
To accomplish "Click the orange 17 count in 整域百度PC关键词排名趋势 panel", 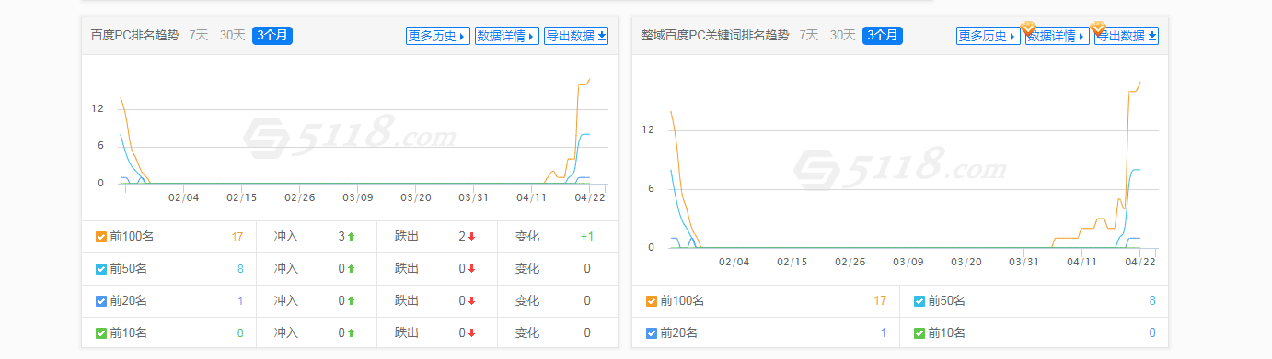I will 880,301.
